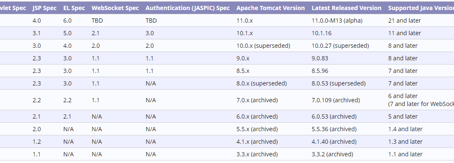Click the Latest Released Version header
The image size is (454, 163).
[346, 8]
